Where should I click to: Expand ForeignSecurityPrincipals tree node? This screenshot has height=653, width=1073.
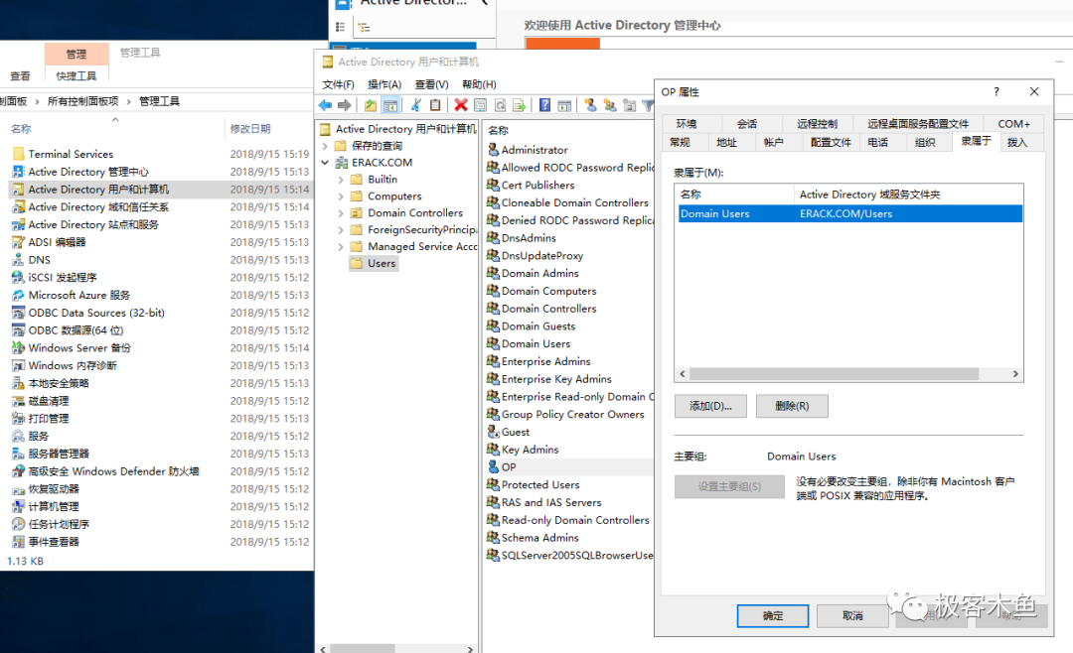[341, 230]
